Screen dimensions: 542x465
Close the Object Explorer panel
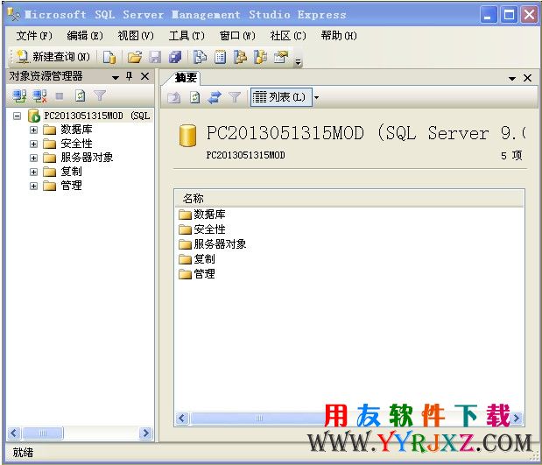coord(145,76)
